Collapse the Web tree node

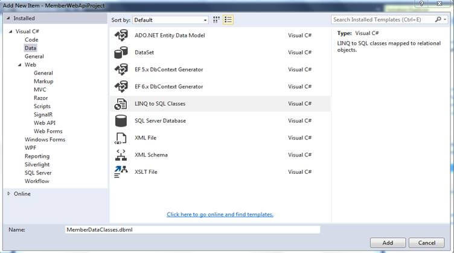click(20, 65)
